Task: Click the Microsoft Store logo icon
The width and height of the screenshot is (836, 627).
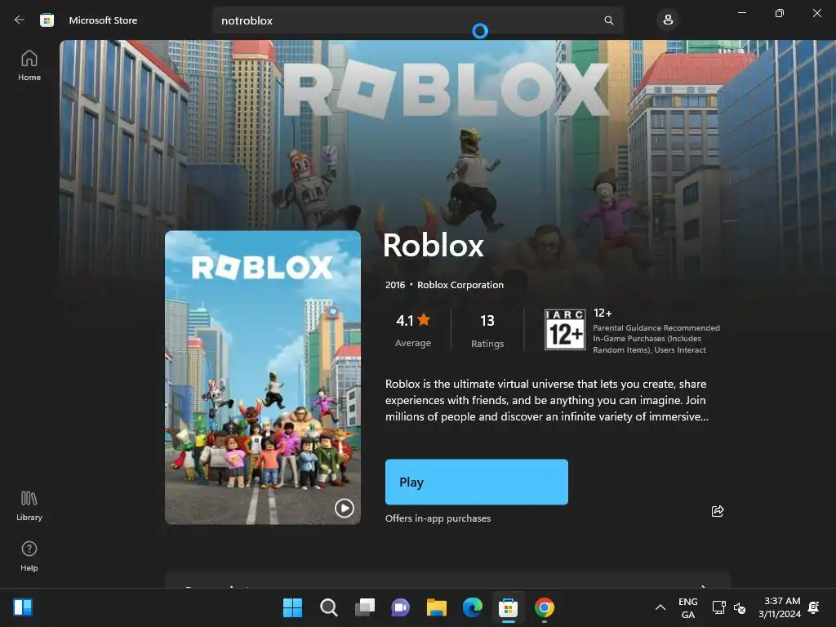Action: tap(47, 20)
